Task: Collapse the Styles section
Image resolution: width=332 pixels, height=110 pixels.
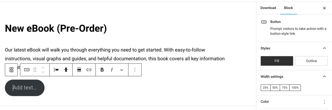Action: coord(324,48)
